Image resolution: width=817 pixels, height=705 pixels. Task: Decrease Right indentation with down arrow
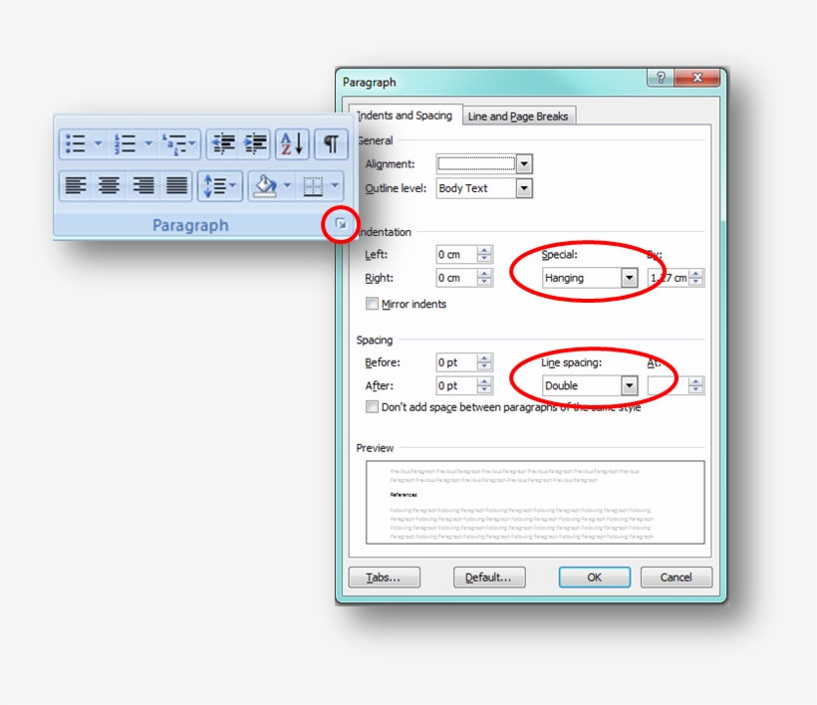click(484, 282)
